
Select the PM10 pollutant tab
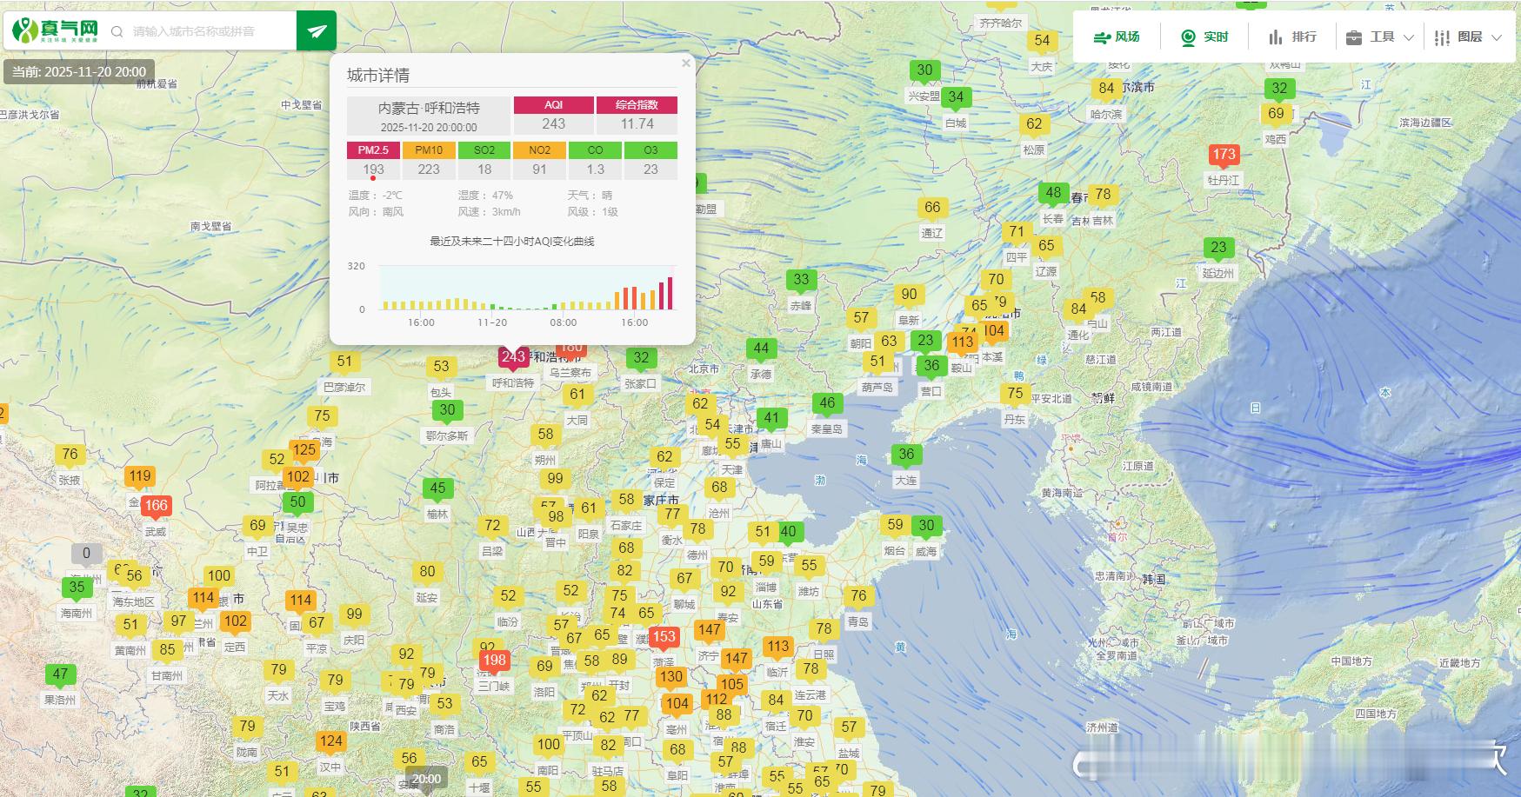tap(429, 150)
